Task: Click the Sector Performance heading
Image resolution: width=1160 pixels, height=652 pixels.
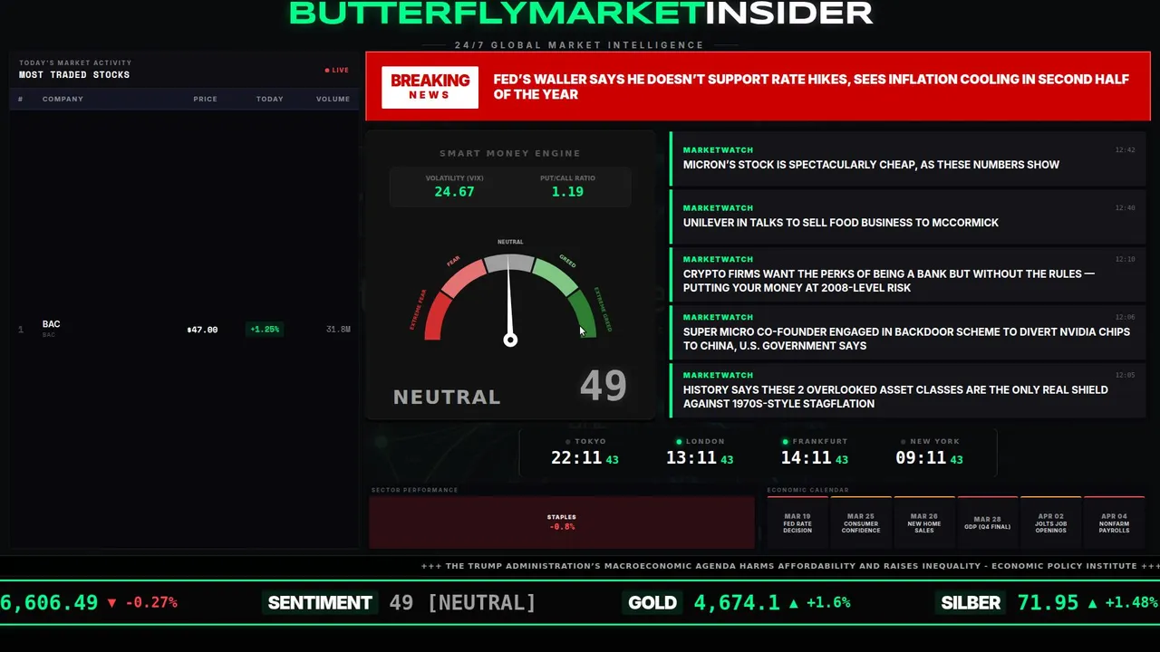Action: click(x=414, y=490)
